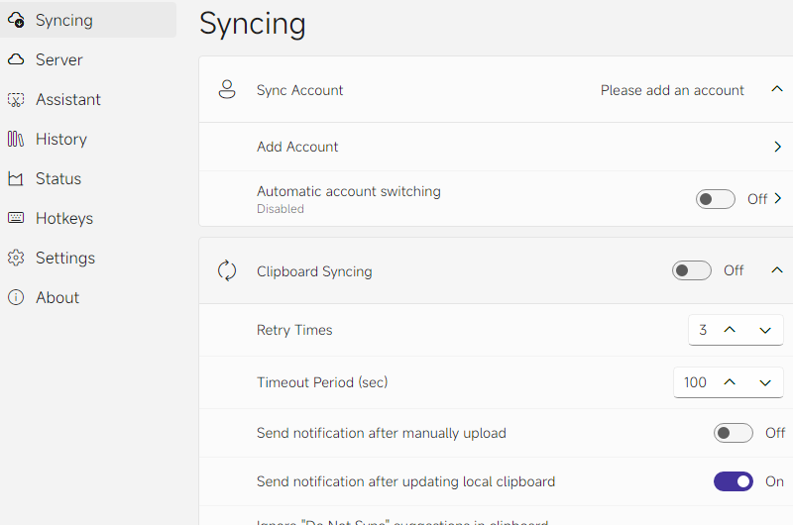Click the Add Account row
Screen dimensions: 793x525
pyautogui.click(x=497, y=147)
